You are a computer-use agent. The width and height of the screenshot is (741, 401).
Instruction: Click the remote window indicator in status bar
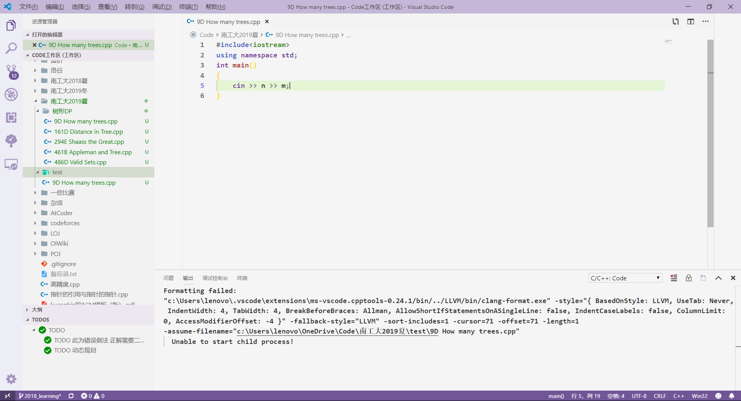pyautogui.click(x=7, y=396)
